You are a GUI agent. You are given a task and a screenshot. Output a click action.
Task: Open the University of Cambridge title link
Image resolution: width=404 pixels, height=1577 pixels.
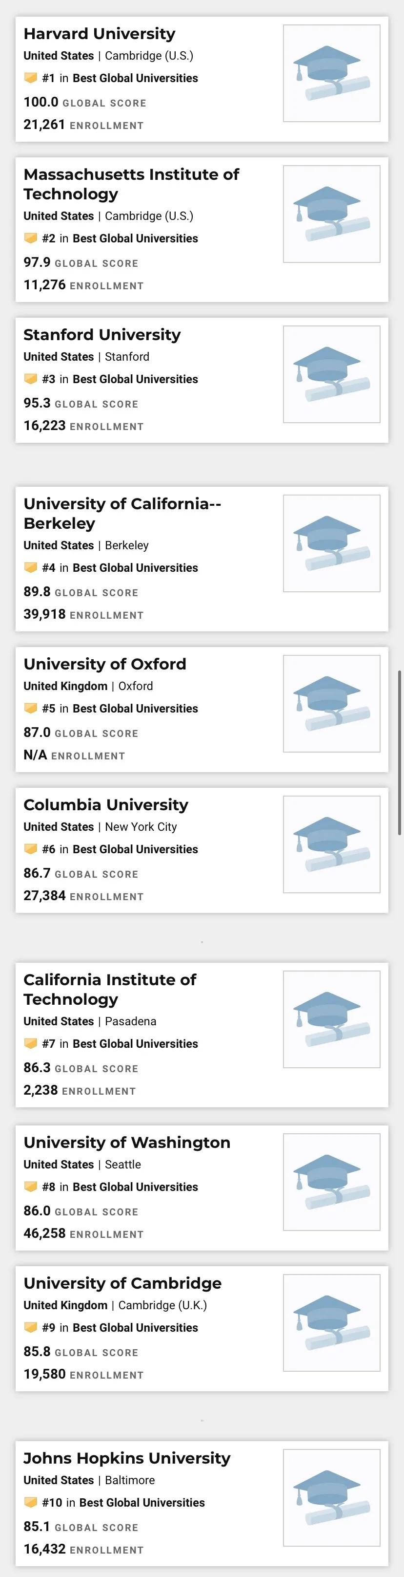(122, 1284)
